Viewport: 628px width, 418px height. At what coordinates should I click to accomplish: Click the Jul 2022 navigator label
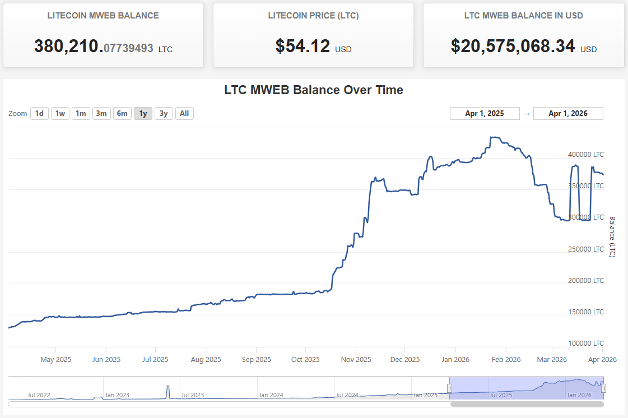[x=39, y=395]
